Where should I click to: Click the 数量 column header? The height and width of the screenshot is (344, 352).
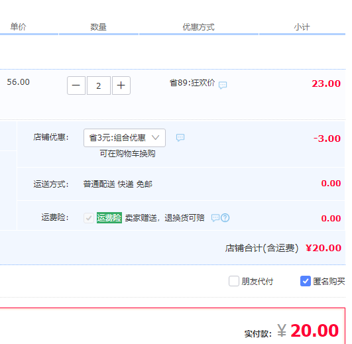(98, 27)
